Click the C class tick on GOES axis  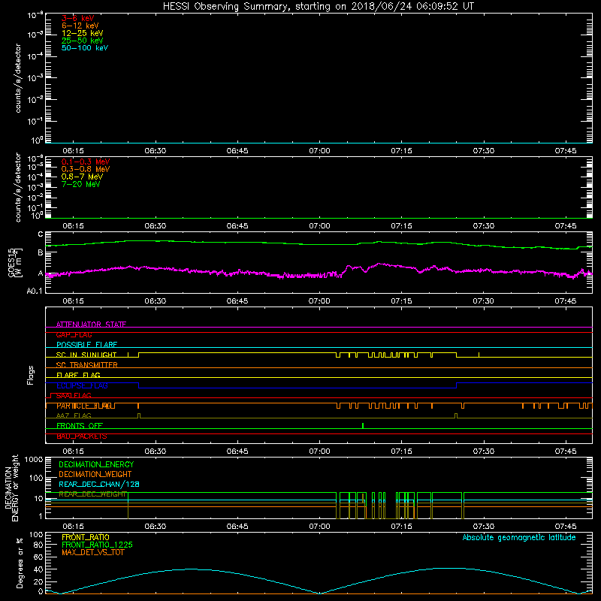click(x=41, y=234)
